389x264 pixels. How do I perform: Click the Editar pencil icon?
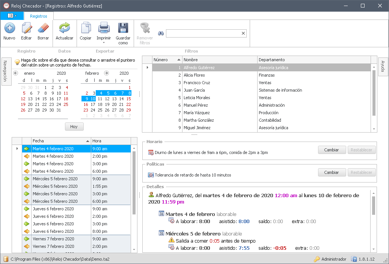click(x=26, y=29)
